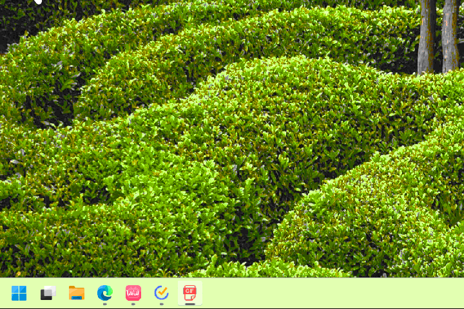Click empty taskbar area right of GIF icon

click(x=322, y=294)
